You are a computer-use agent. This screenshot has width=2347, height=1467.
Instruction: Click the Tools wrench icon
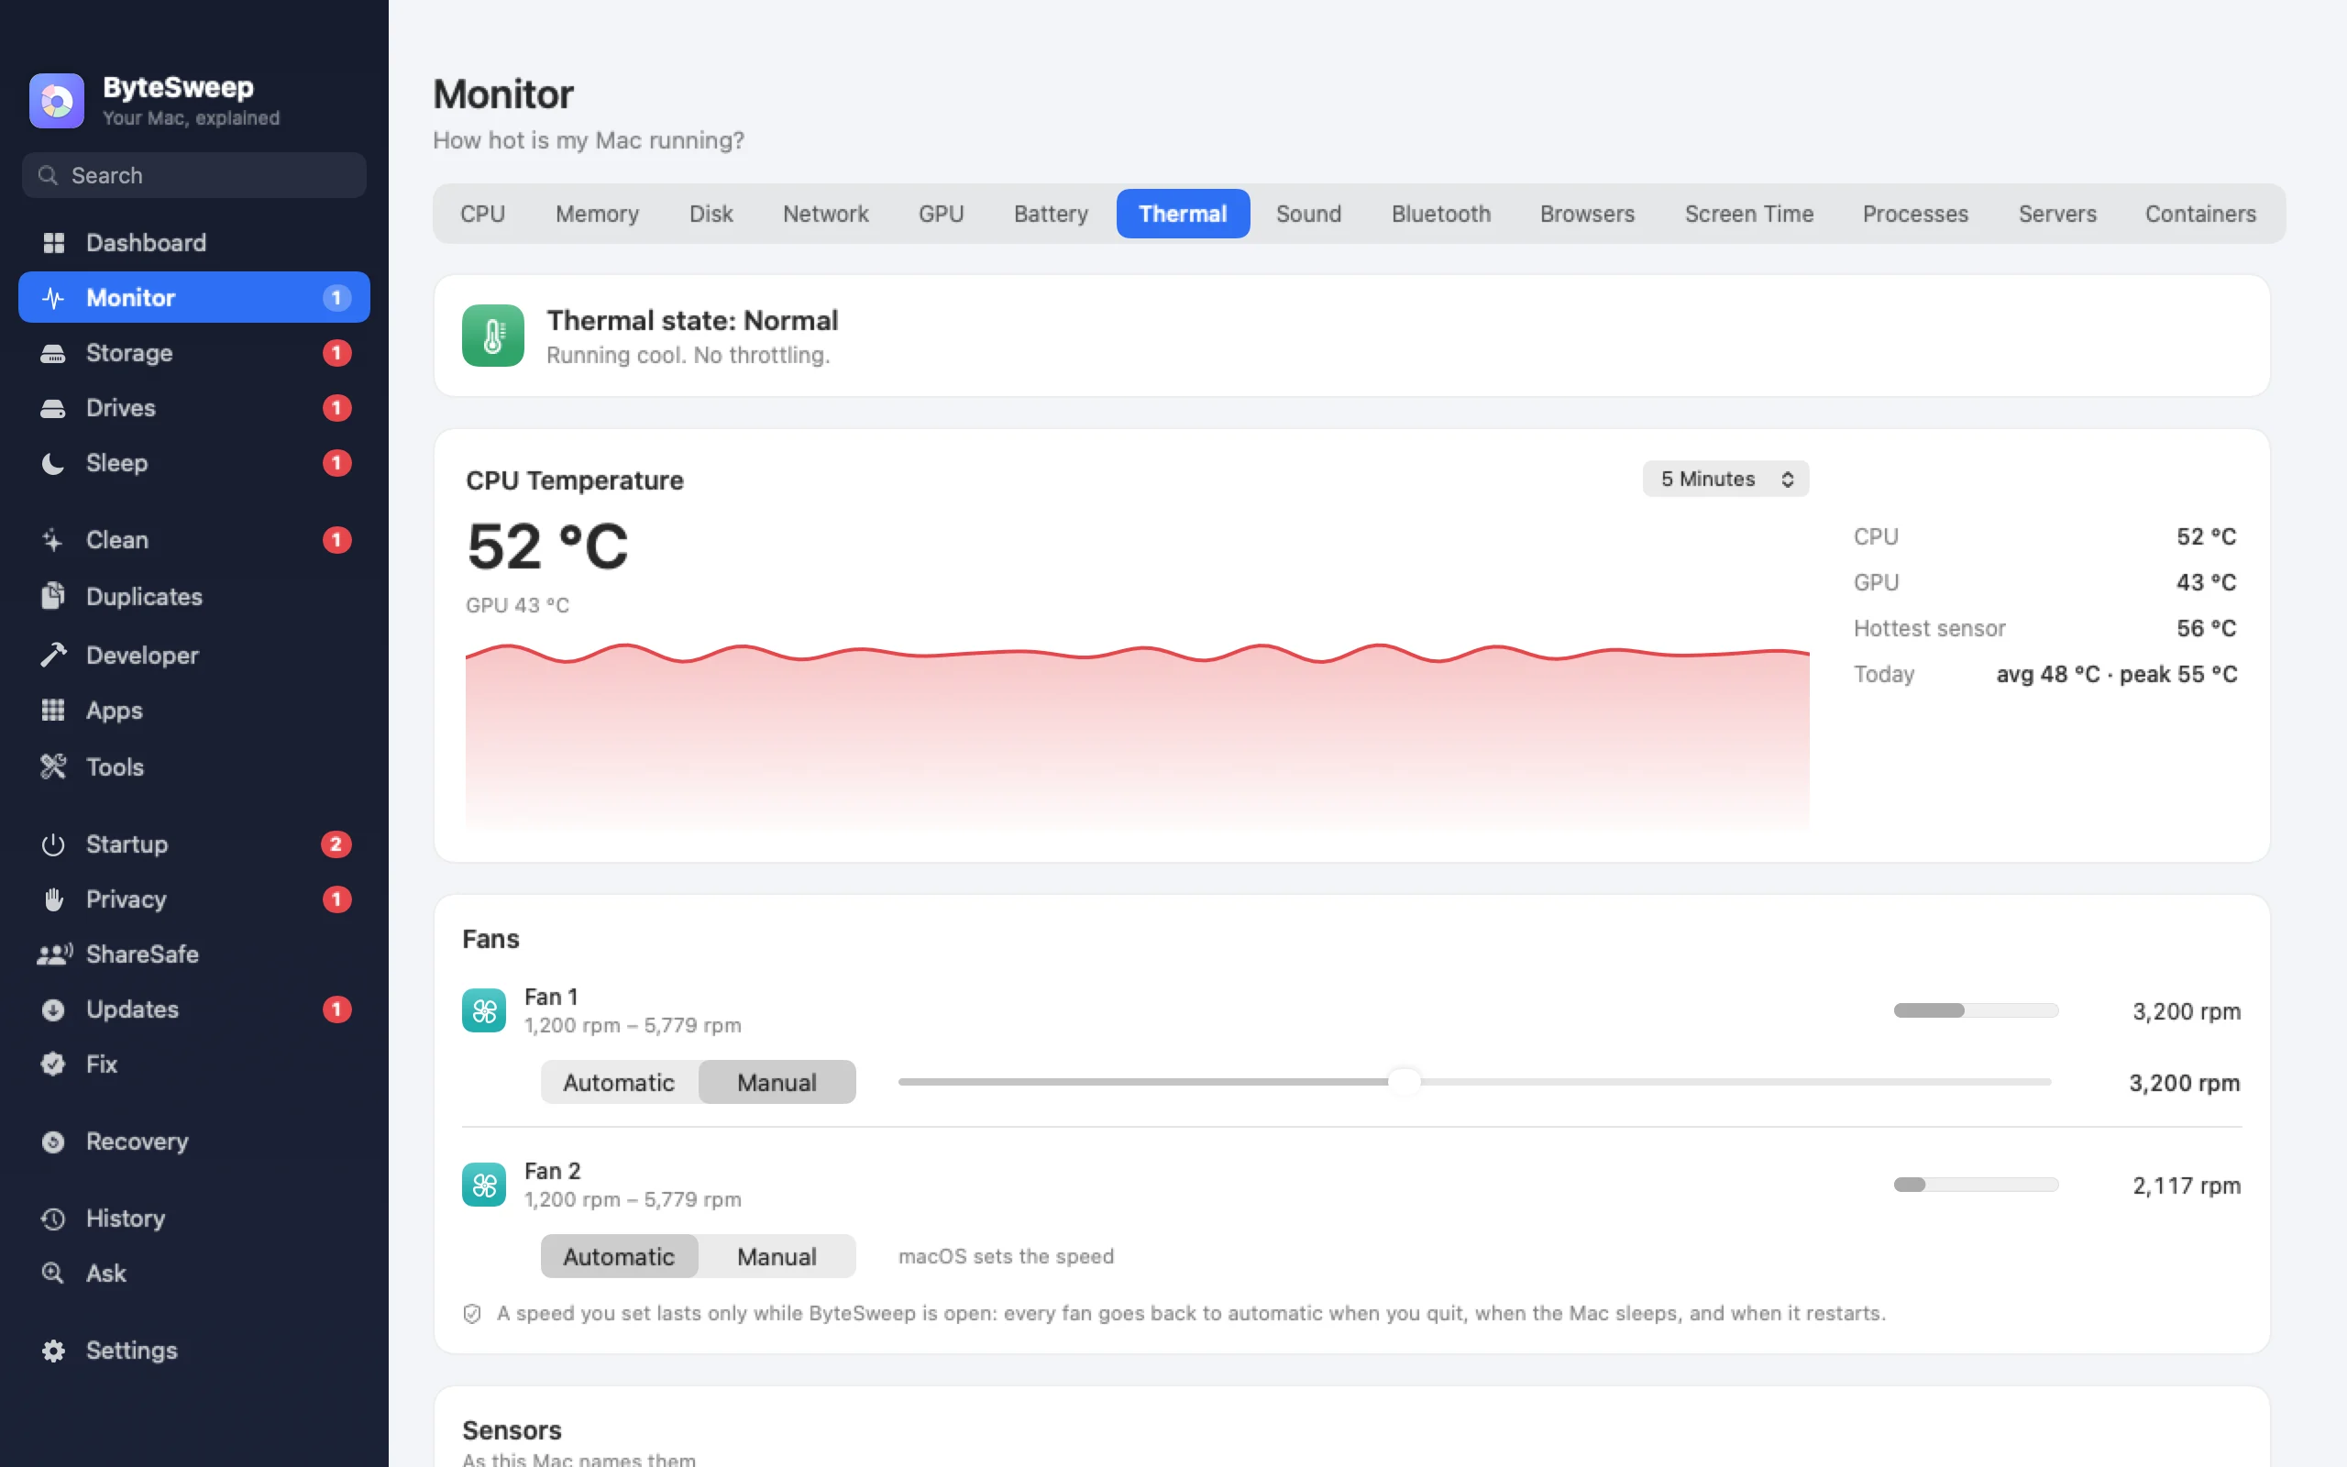tap(53, 767)
